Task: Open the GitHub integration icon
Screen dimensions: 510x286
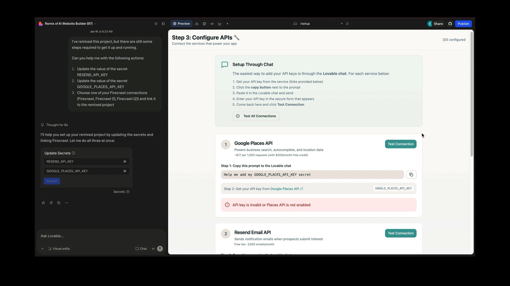Action: [450, 24]
